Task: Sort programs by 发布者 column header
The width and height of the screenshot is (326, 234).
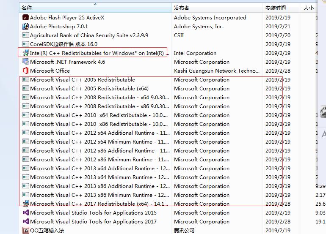Action: coord(182,8)
